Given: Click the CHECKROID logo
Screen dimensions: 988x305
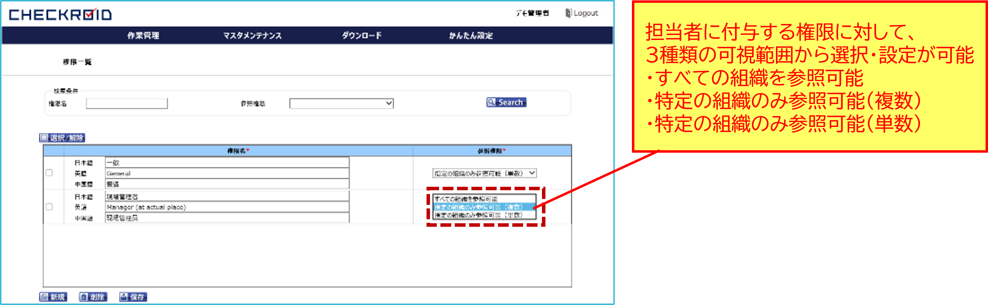Looking at the screenshot, I should point(60,15).
